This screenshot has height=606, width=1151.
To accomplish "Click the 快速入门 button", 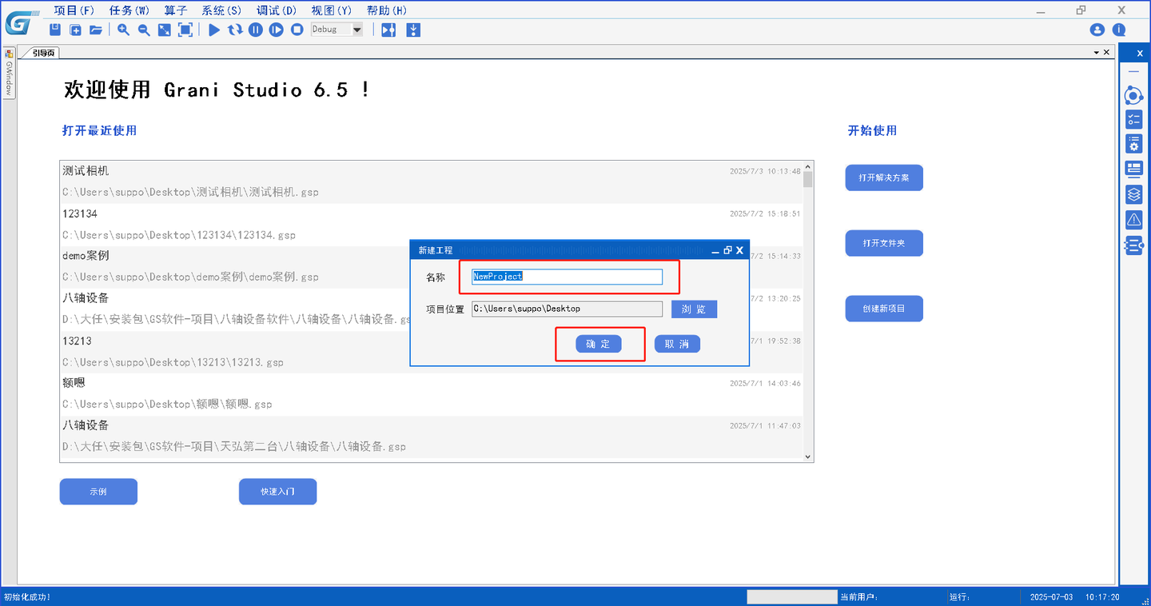I will [x=277, y=492].
